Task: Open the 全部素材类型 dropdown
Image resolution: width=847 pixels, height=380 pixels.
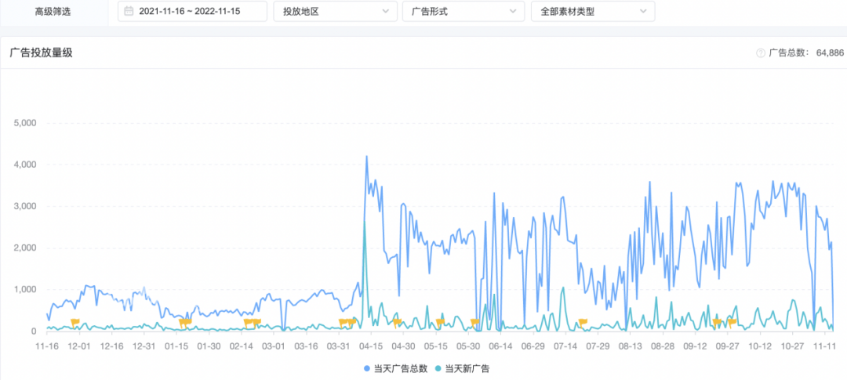Action: 593,11
